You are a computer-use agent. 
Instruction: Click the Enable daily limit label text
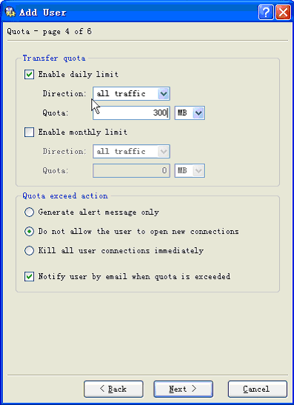click(x=78, y=74)
